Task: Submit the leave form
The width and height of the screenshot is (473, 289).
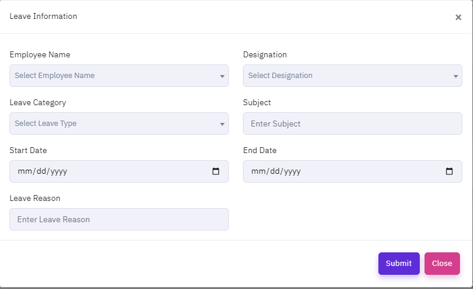Action: pyautogui.click(x=399, y=264)
